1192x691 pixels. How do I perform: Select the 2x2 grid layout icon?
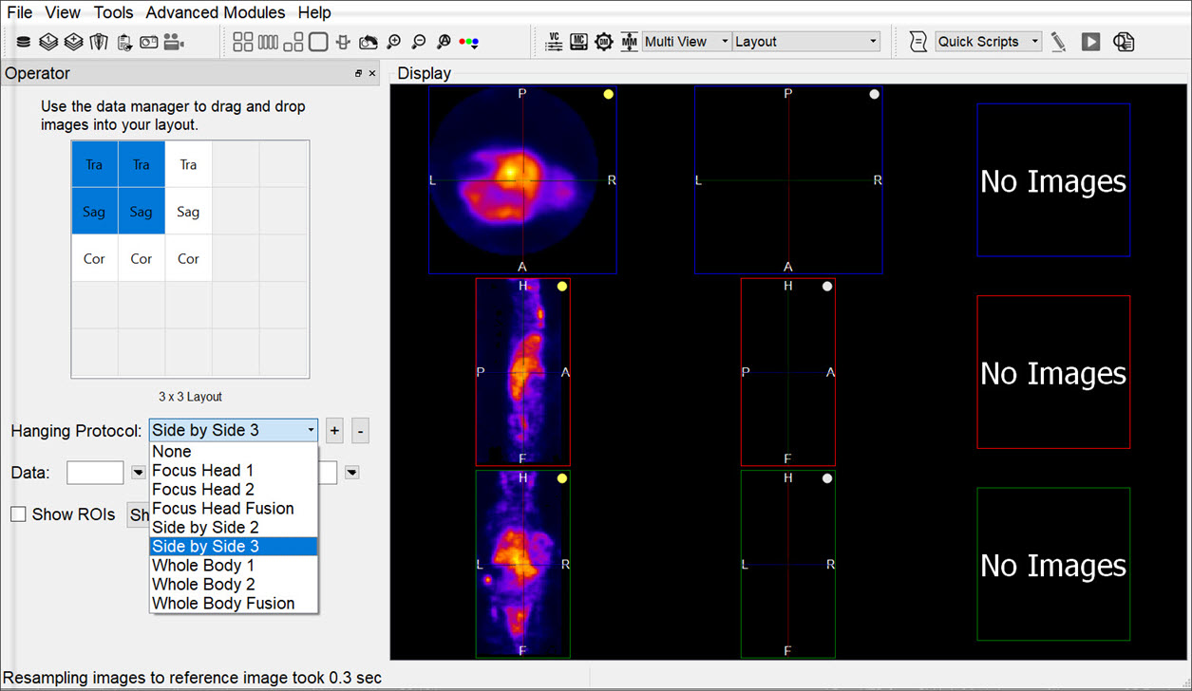pos(243,42)
